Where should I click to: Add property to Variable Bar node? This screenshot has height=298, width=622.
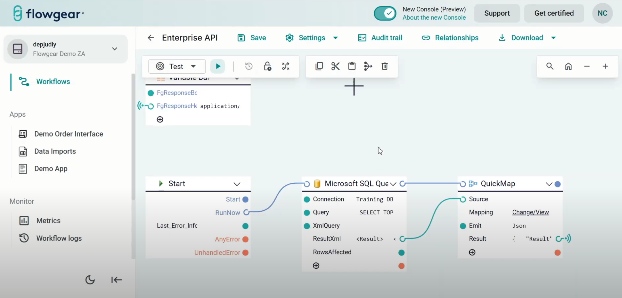160,119
